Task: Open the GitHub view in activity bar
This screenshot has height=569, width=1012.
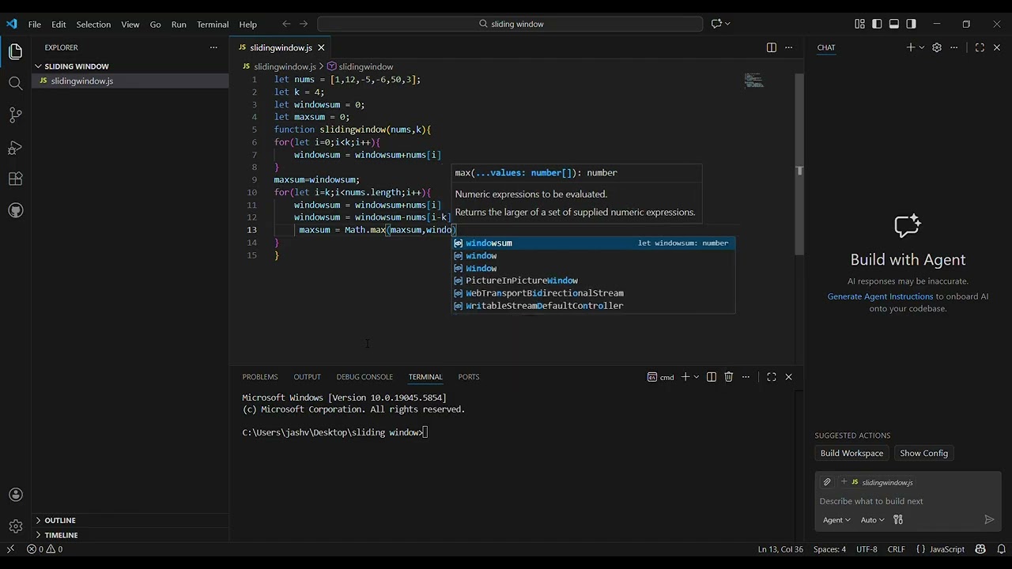Action: point(15,211)
